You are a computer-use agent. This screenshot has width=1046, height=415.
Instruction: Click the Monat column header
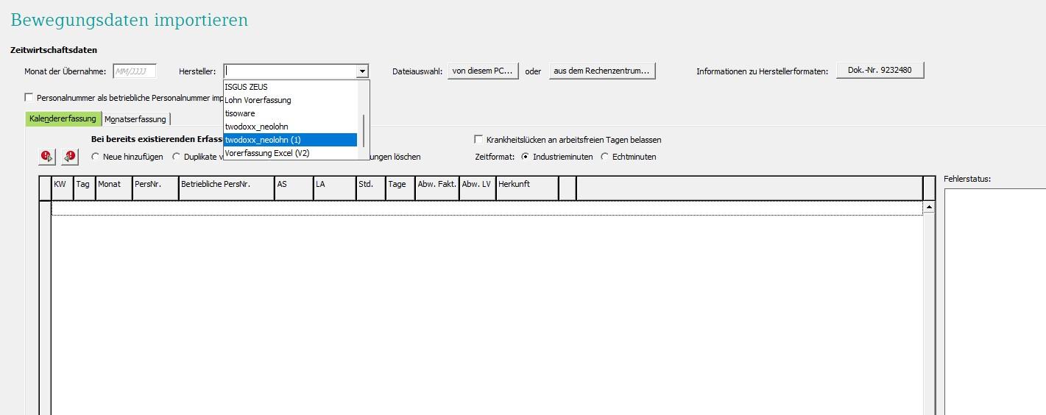pos(113,188)
